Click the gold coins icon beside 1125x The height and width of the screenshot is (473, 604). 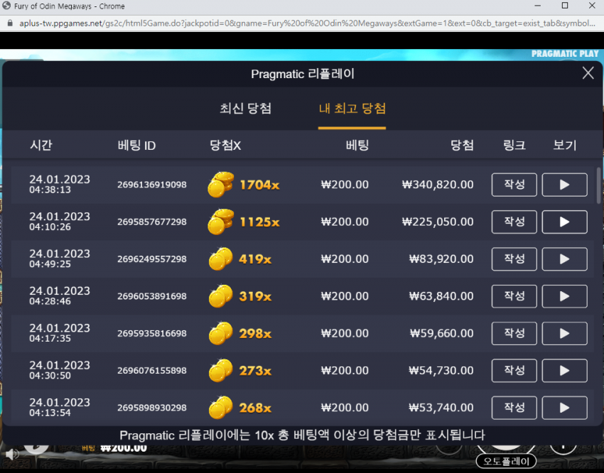pos(221,222)
